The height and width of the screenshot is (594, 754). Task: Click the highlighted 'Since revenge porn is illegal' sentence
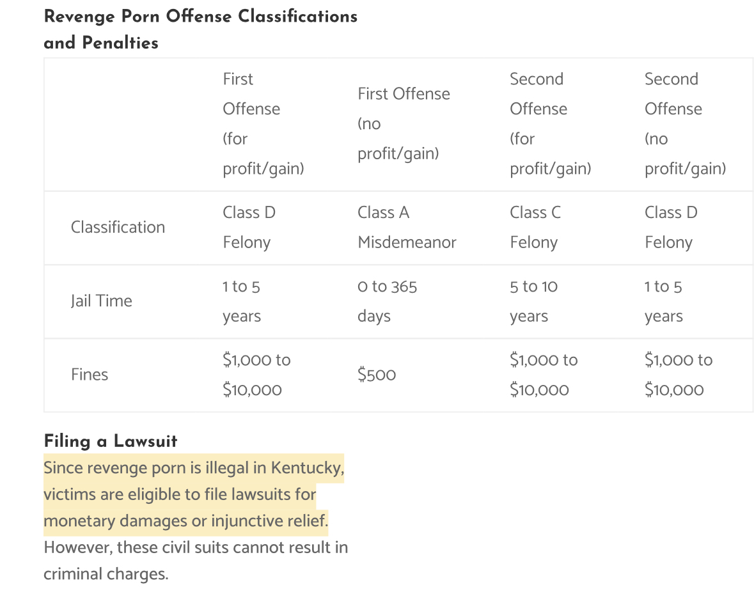(194, 468)
